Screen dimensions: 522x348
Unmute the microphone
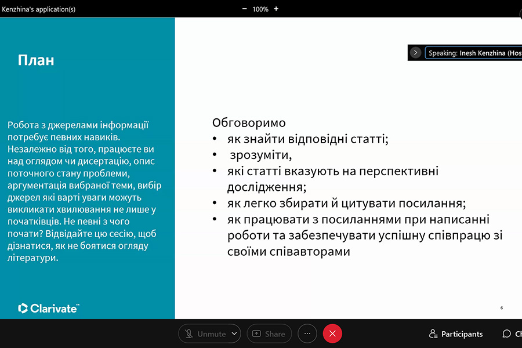[x=205, y=333]
